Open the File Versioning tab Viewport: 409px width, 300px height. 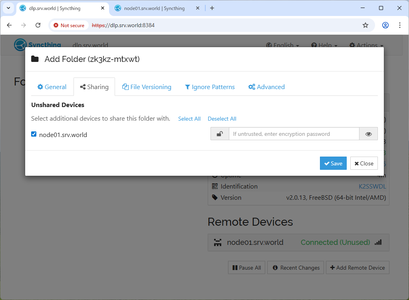click(147, 87)
